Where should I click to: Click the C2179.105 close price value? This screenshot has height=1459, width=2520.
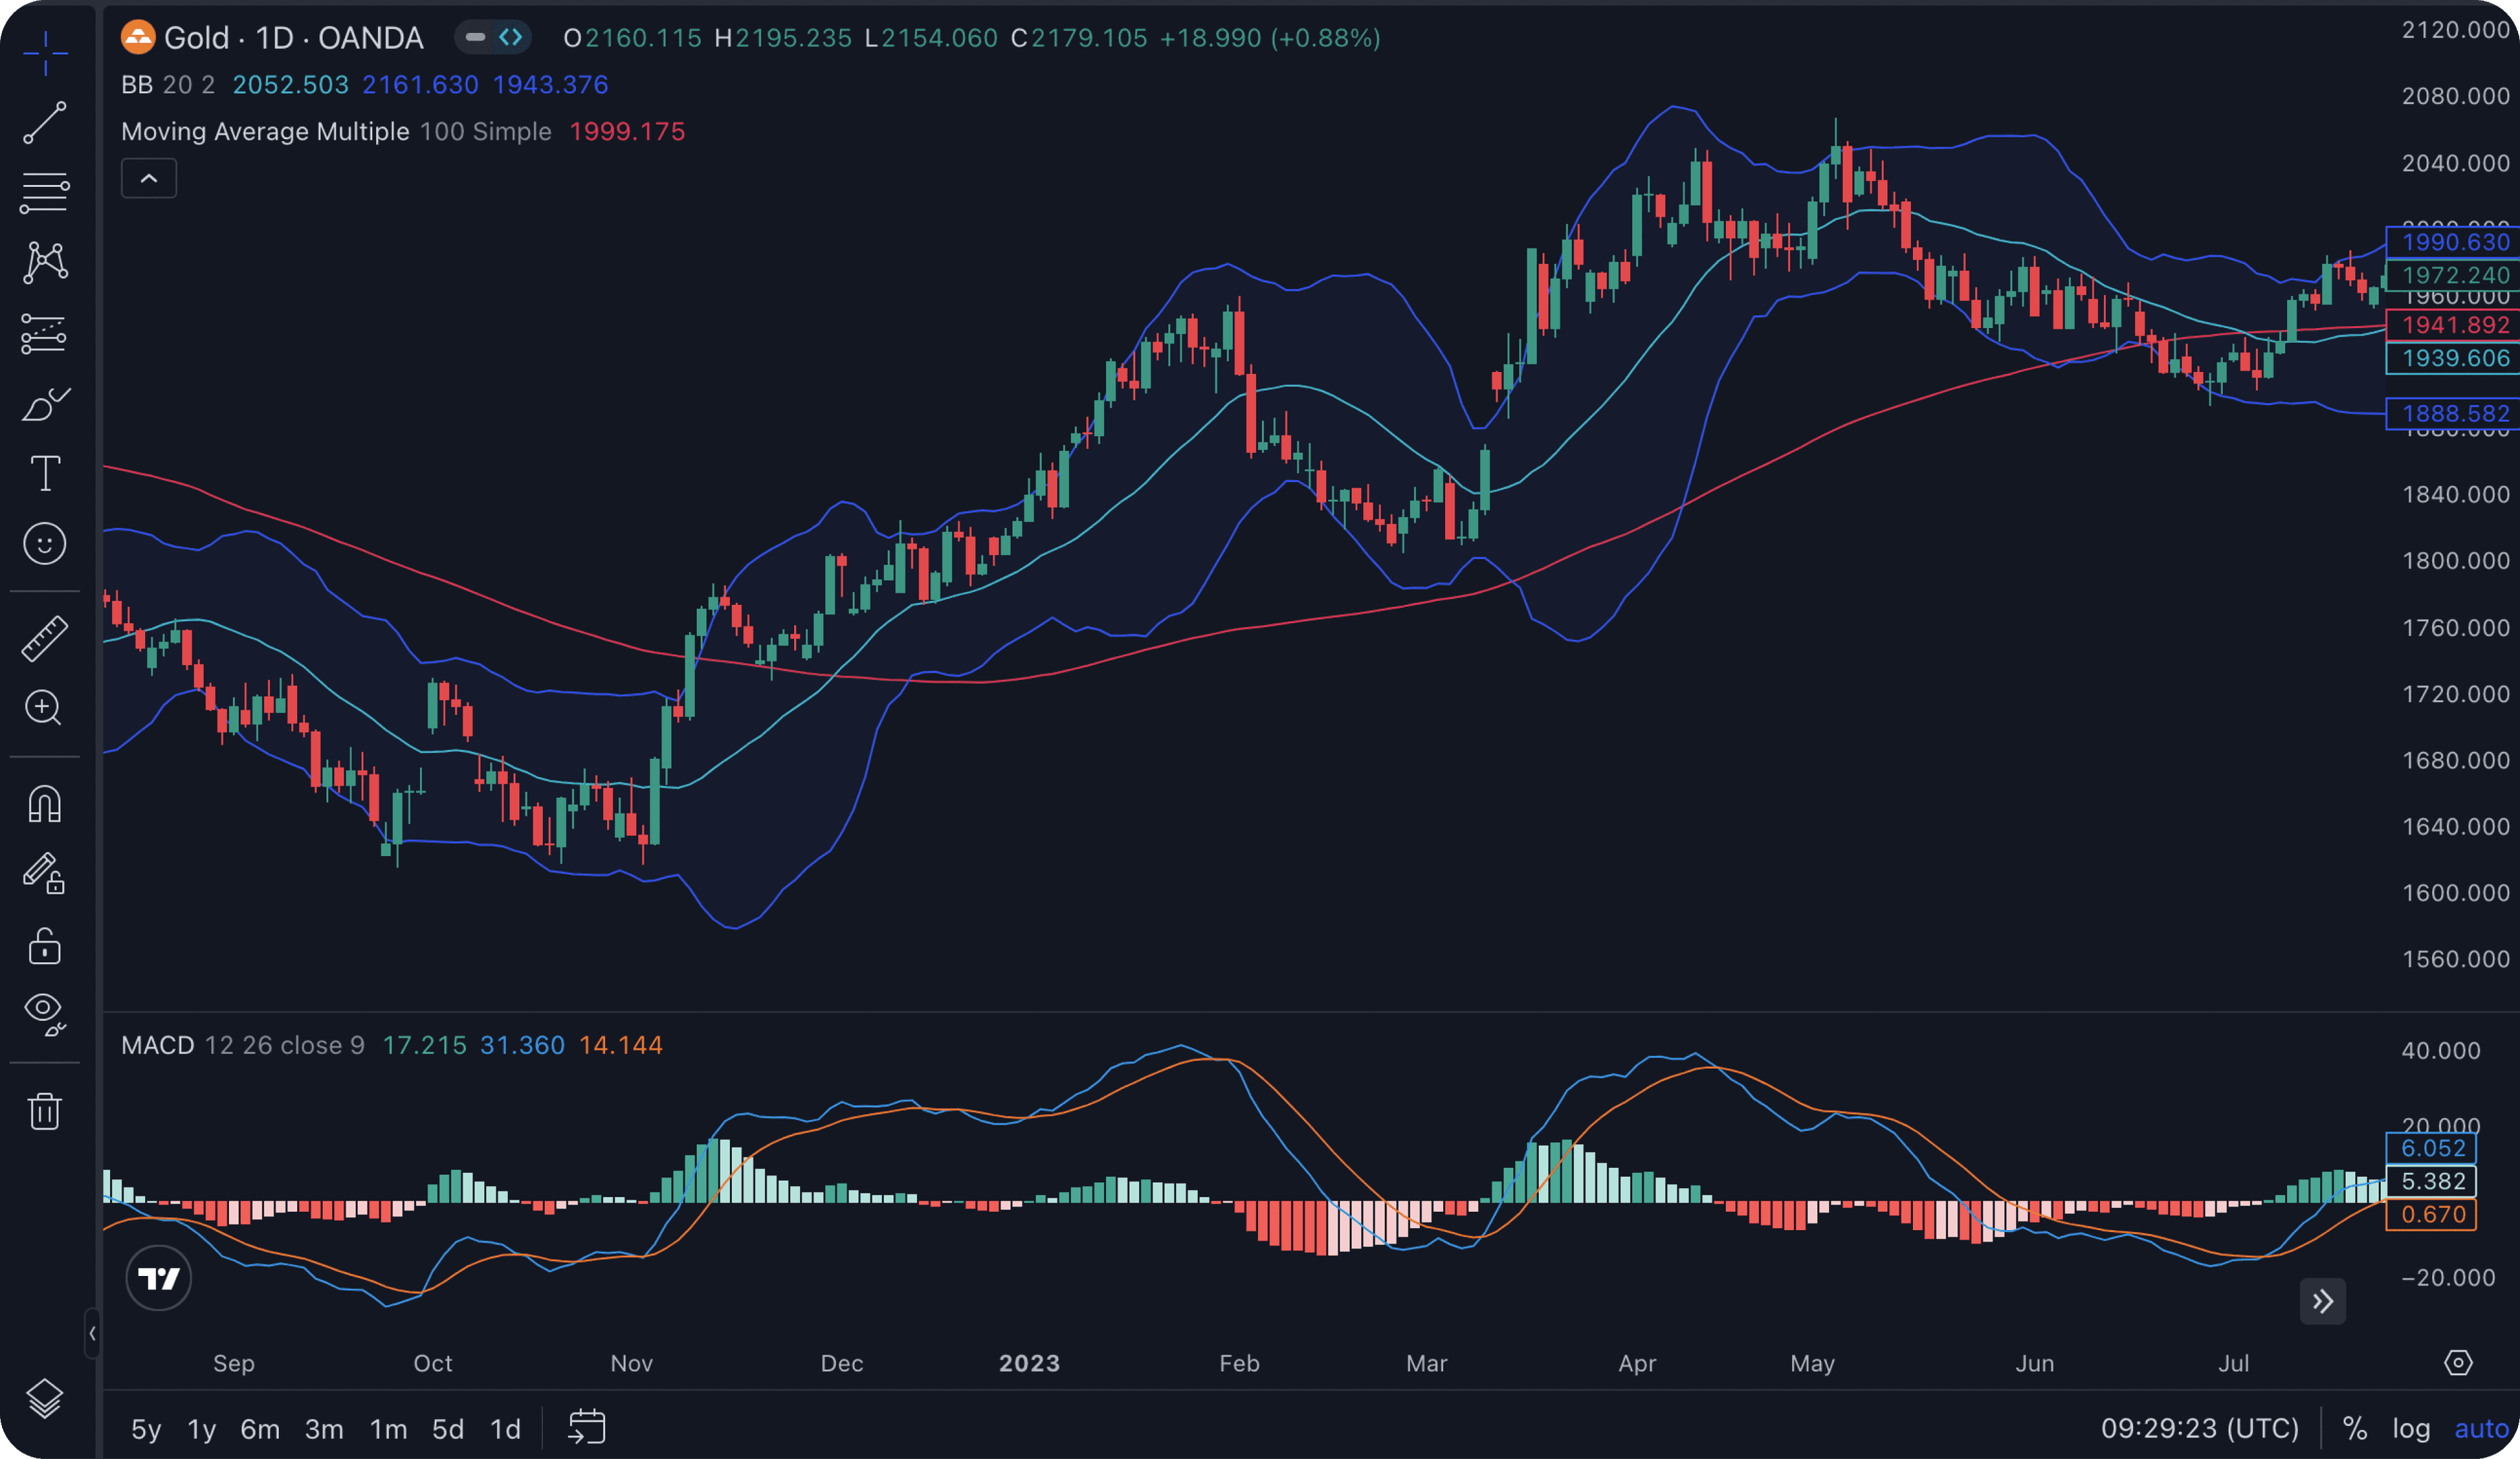coord(1079,38)
